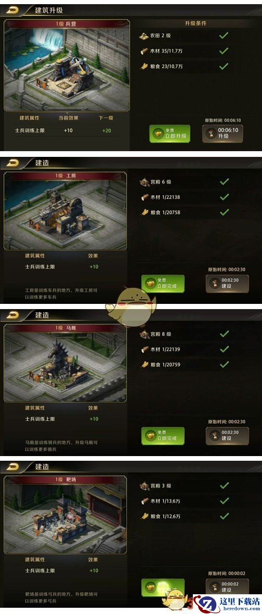The image size is (262, 614).
Task: Tap the back arrow beside 建筑升级 title
Action: click(14, 10)
